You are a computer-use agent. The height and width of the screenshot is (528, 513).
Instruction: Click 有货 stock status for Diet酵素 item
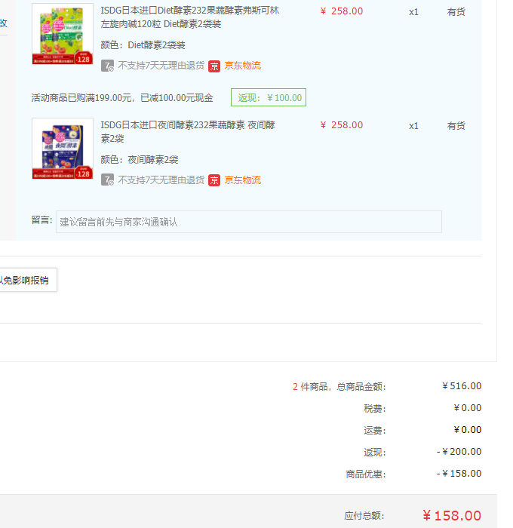point(456,12)
